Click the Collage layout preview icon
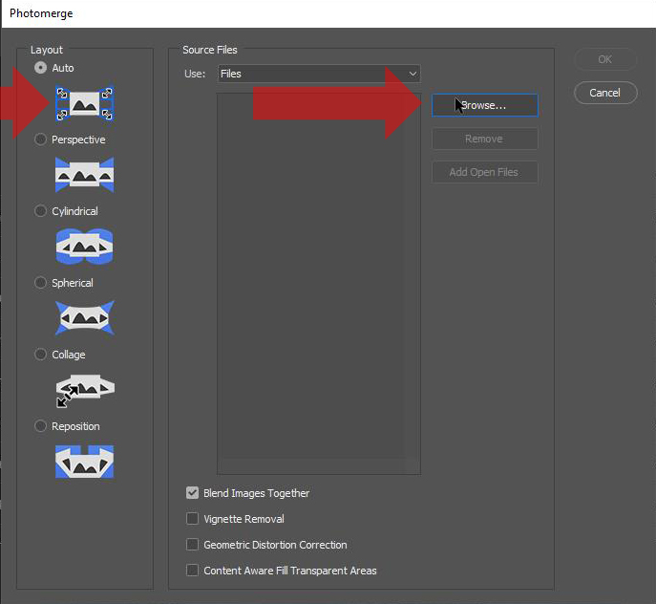The width and height of the screenshot is (656, 604). point(84,390)
